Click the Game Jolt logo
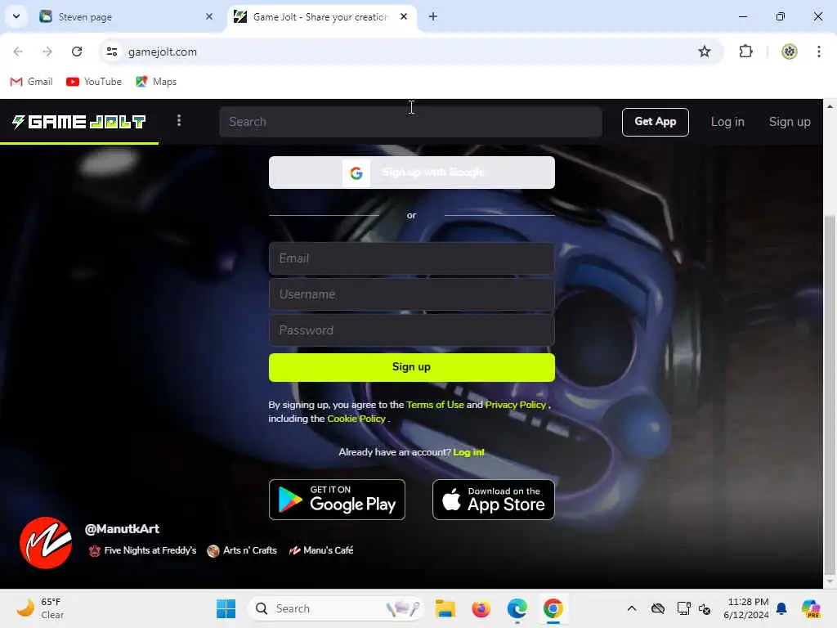The width and height of the screenshot is (837, 628). pyautogui.click(x=79, y=122)
